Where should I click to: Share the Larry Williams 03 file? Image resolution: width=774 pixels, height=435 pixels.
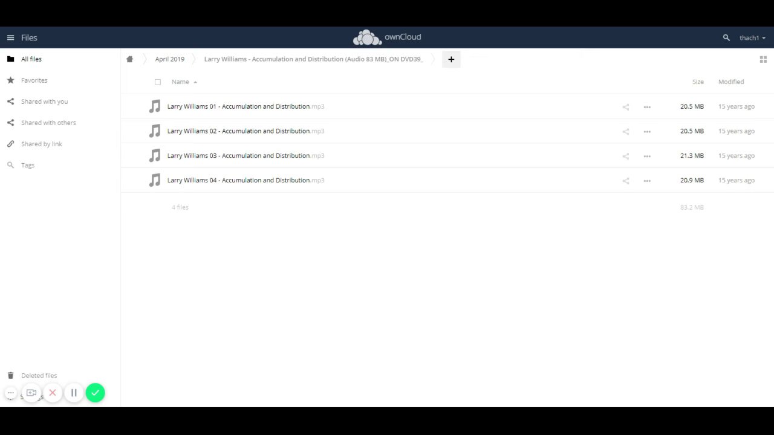pos(626,156)
